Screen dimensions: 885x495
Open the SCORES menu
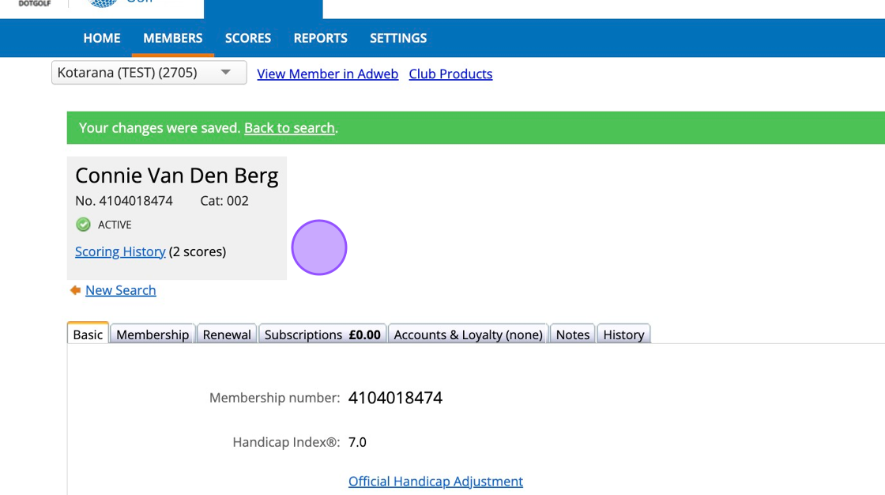click(248, 38)
